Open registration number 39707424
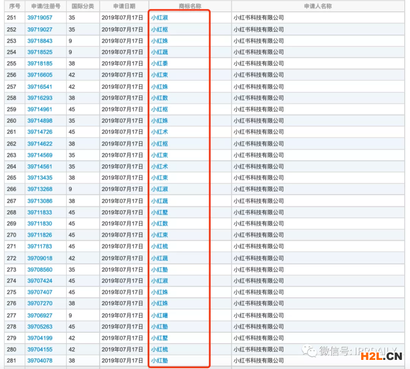This screenshot has width=410, height=369. point(40,281)
